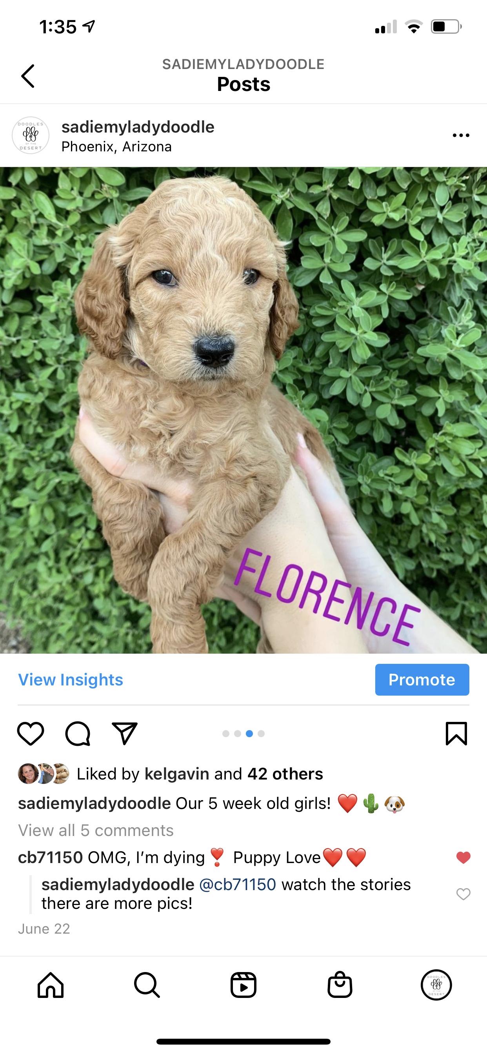
Task: Open View Insights link
Action: 71,680
